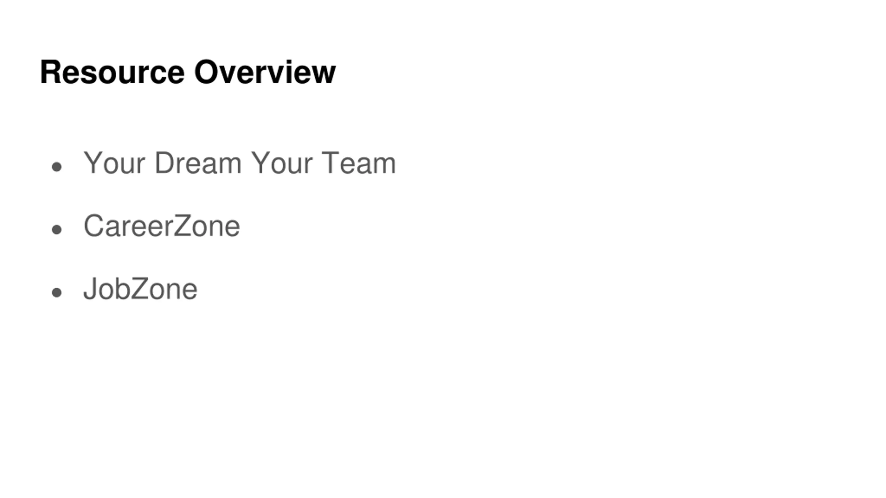This screenshot has width=886, height=498.
Task: Select the JobZone bullet text
Action: (140, 288)
